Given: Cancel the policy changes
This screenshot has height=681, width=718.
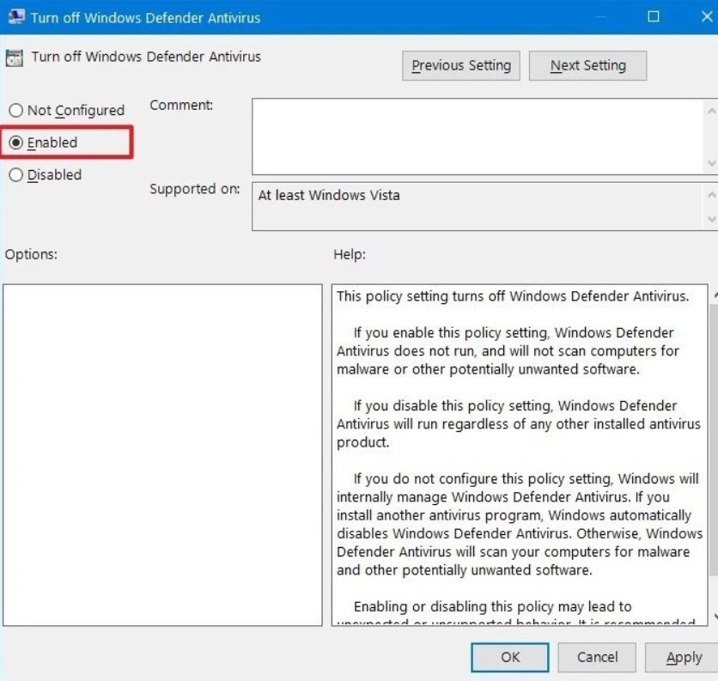Looking at the screenshot, I should [597, 657].
